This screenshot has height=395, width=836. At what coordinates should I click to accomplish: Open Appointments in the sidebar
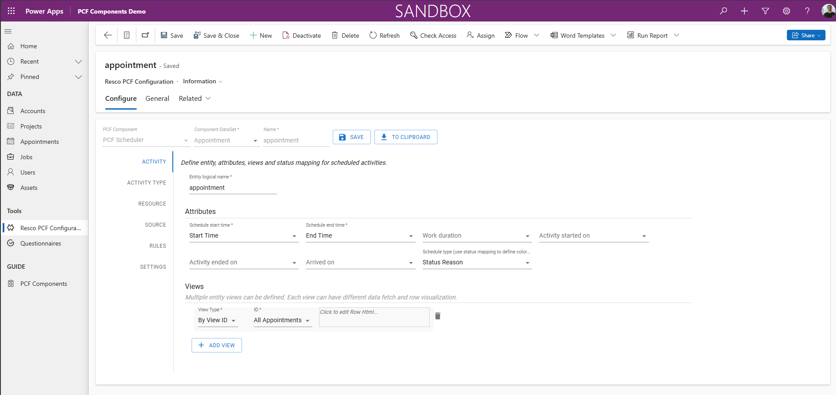coord(39,142)
